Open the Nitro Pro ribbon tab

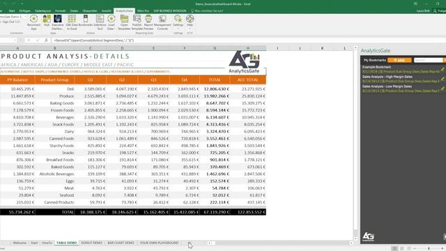point(143,11)
